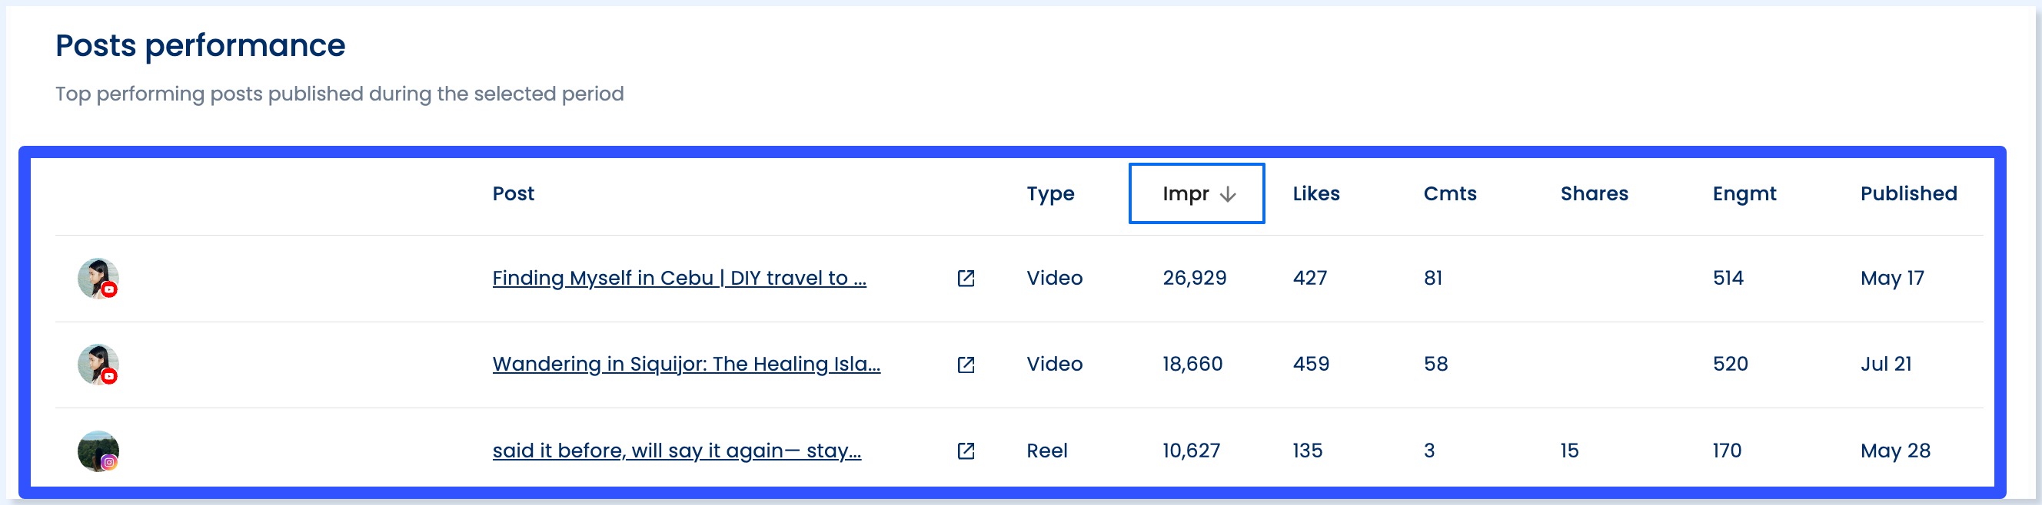Sort posts by the Engmt column header
2042x505 pixels.
(x=1744, y=193)
